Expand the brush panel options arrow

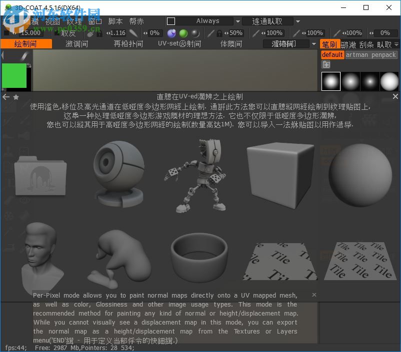396,44
